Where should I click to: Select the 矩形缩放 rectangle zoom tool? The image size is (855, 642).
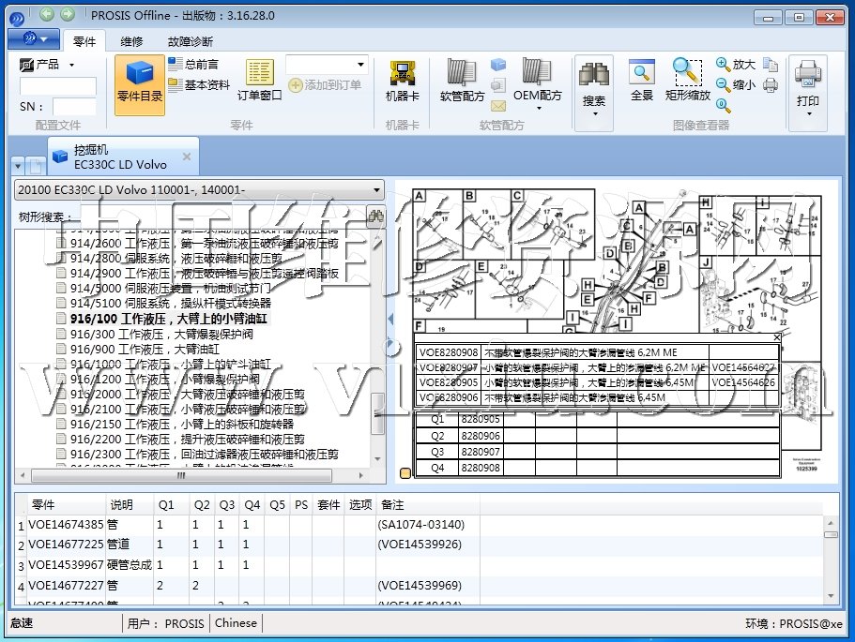pyautogui.click(x=687, y=80)
